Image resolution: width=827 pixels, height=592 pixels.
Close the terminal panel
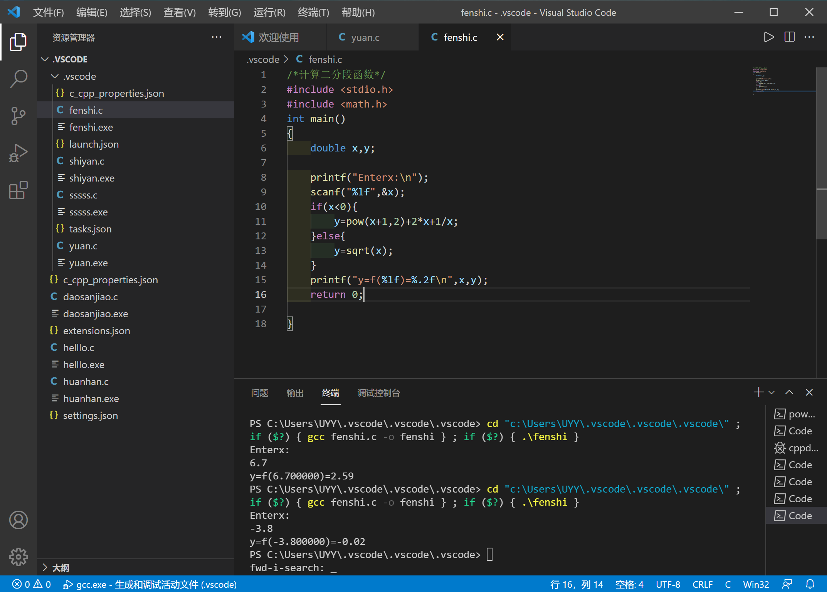(x=809, y=392)
